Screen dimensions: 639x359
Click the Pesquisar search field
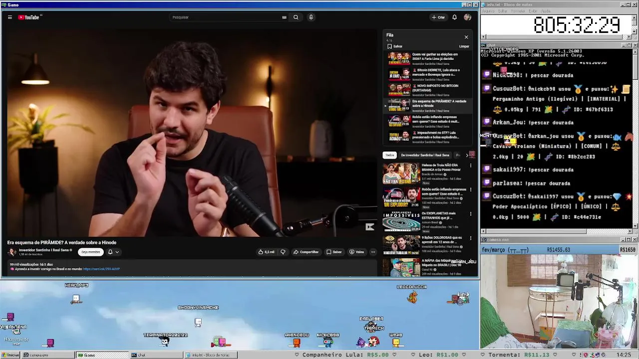225,17
